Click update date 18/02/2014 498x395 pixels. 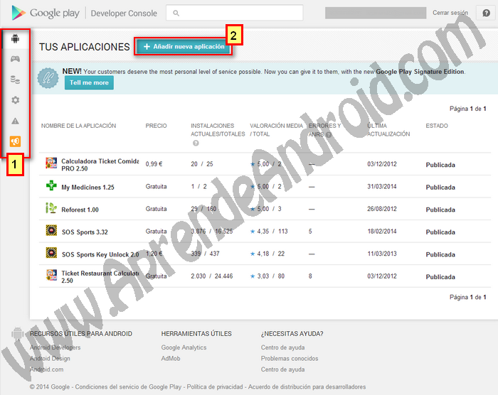[x=382, y=232]
